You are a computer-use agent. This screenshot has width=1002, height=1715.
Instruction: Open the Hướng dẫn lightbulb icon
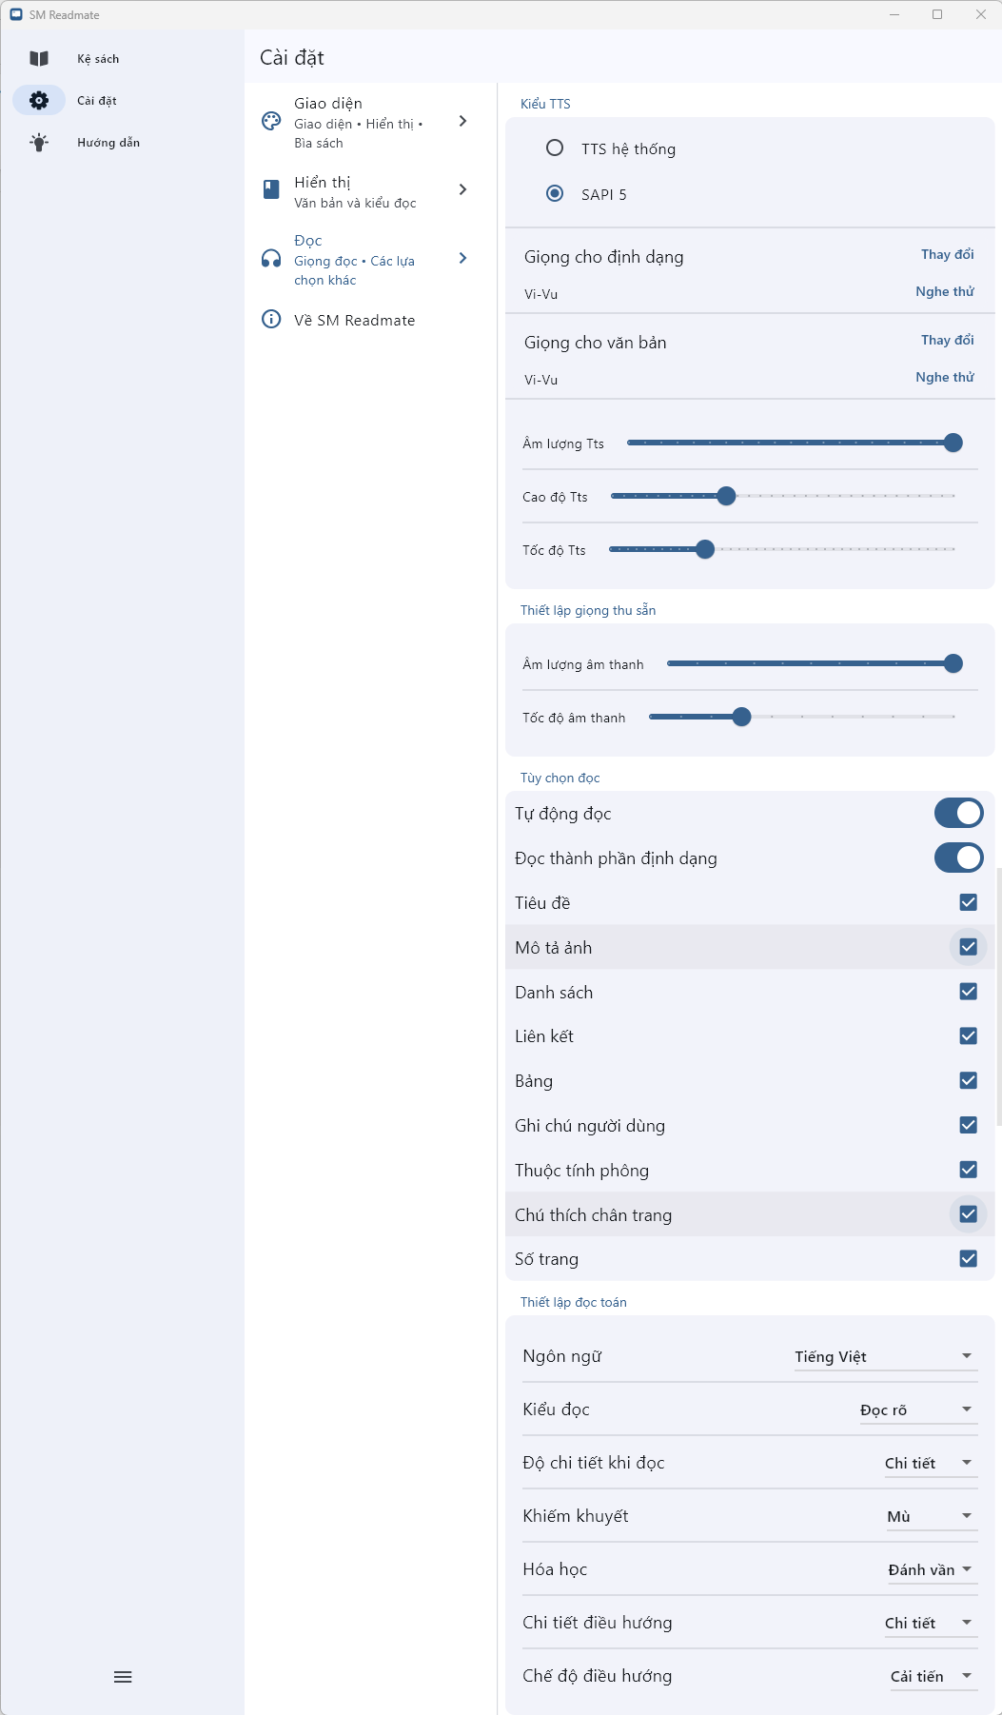click(39, 143)
